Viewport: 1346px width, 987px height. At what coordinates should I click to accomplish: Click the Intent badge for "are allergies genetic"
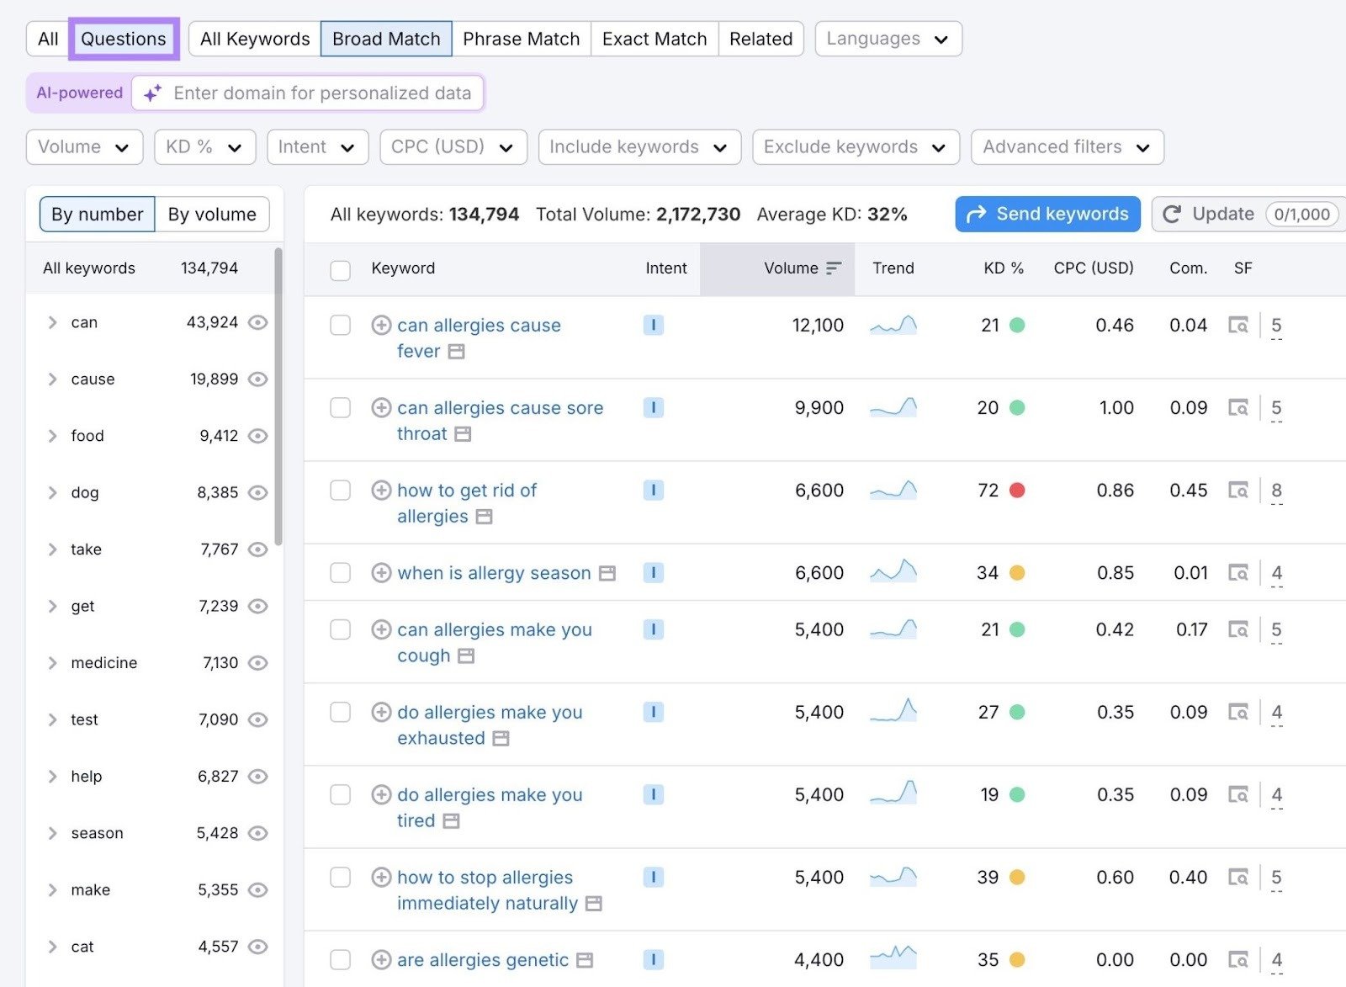[654, 959]
